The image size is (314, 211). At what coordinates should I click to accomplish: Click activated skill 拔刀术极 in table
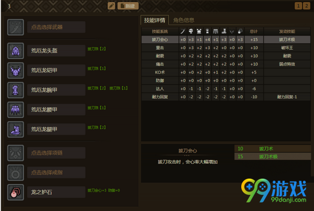[287, 39]
